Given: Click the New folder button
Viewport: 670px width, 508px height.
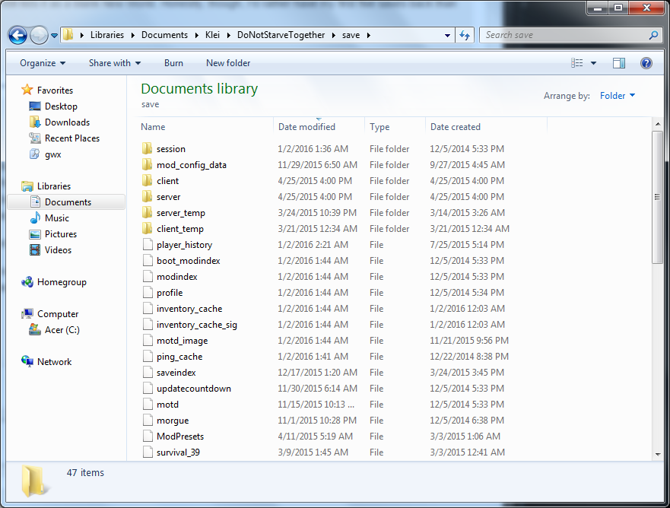Looking at the screenshot, I should pos(228,63).
